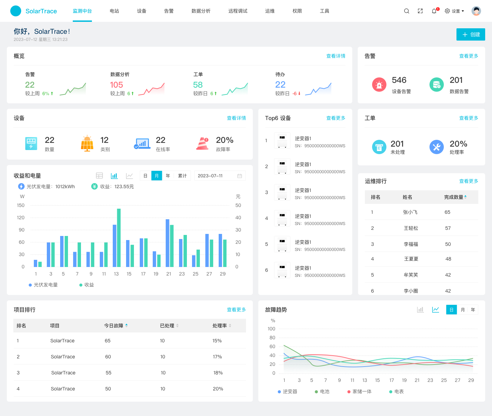Toggle 光伏发电量 legend series

click(43, 285)
